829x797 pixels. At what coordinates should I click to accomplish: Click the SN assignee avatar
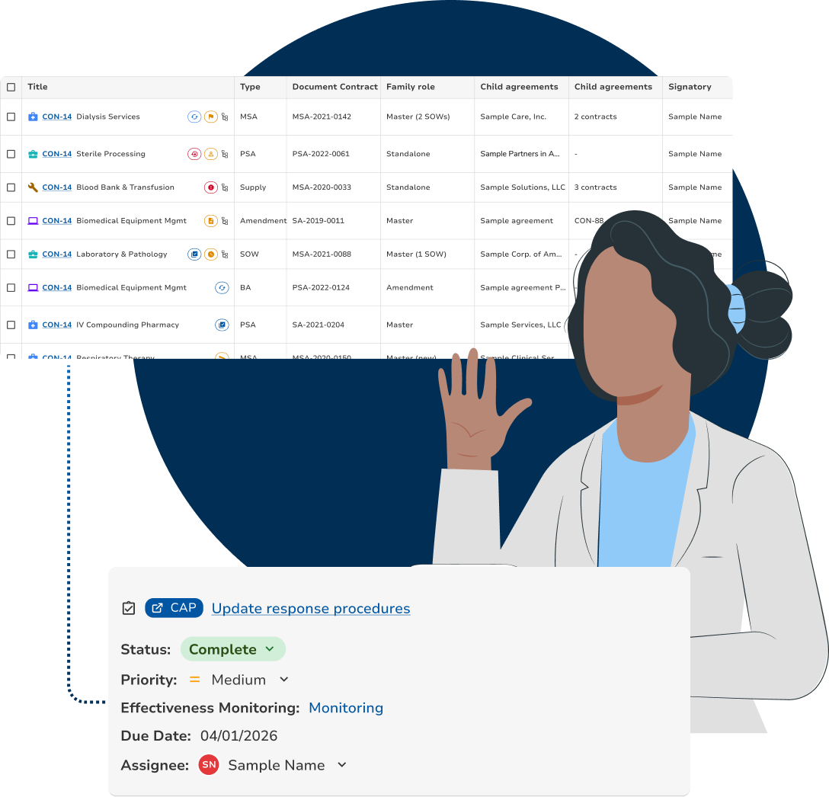point(209,765)
